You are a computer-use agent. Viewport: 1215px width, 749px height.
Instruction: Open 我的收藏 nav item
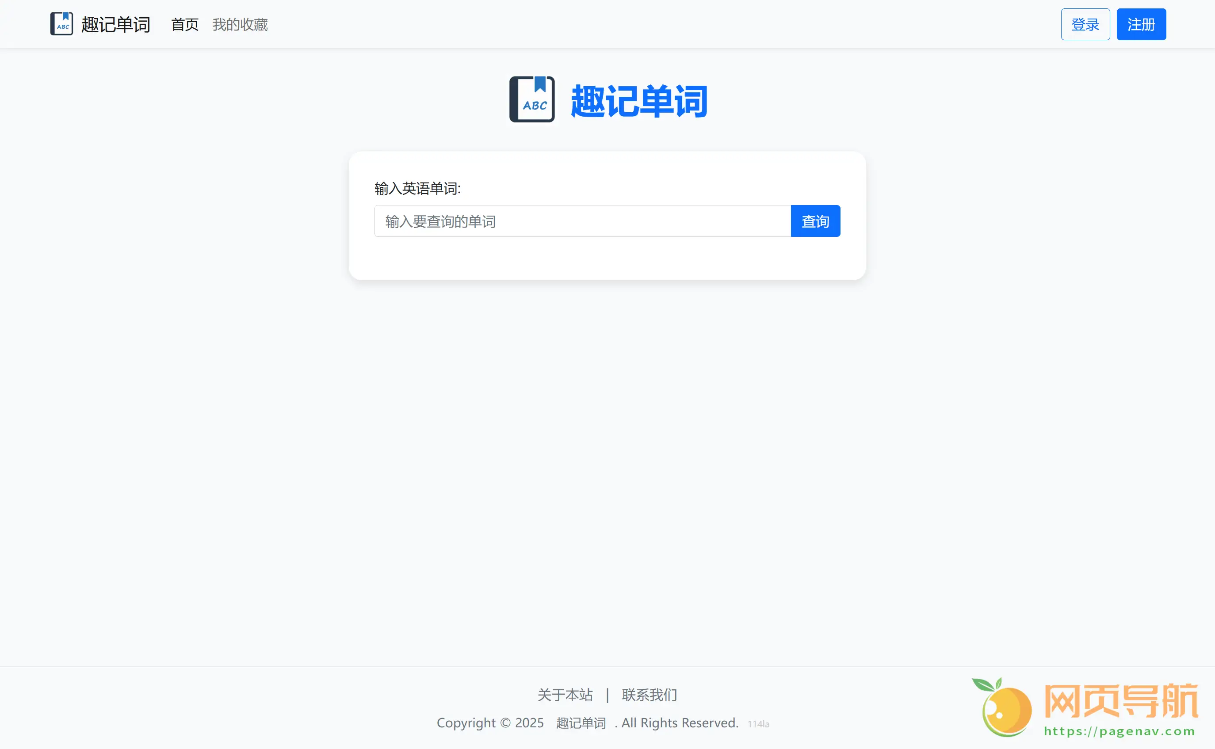click(x=240, y=24)
